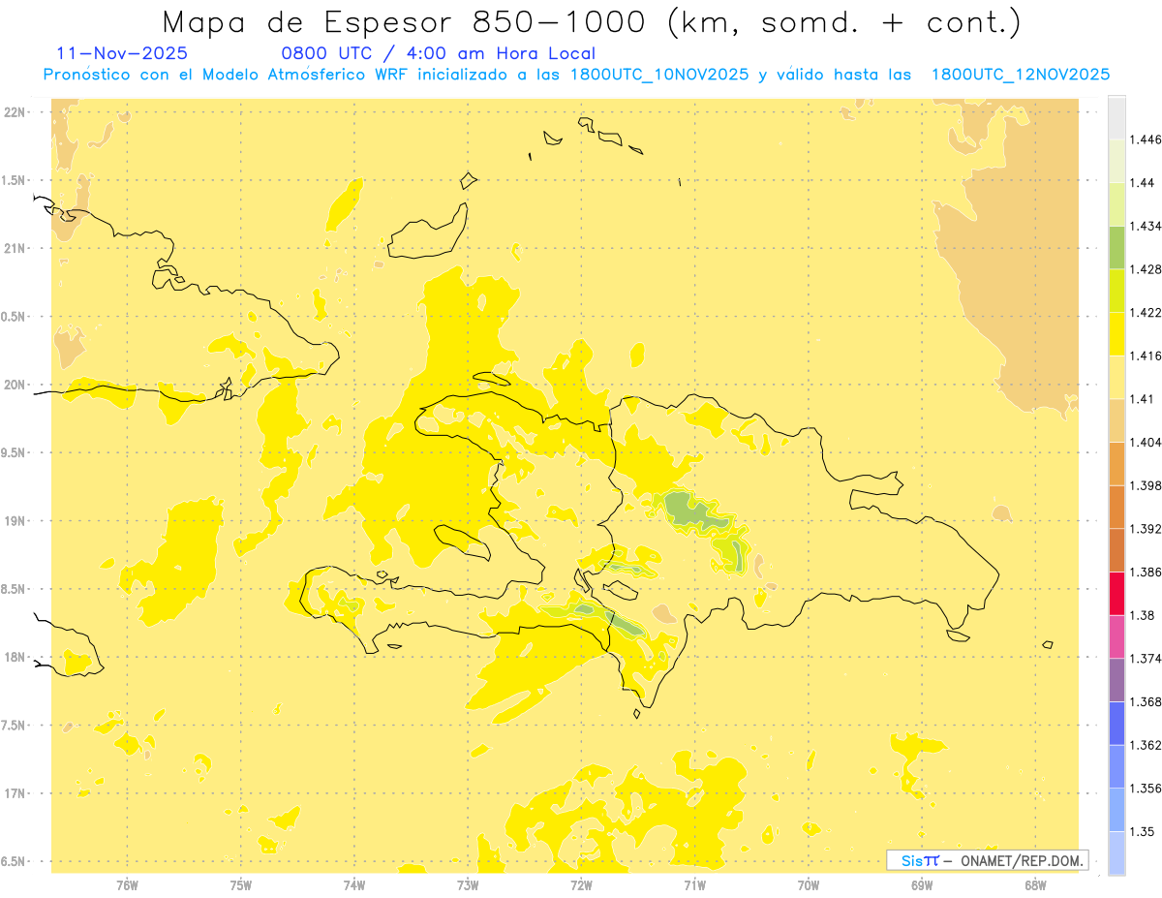Click the '18N' latitude label
Screen dimensions: 1162x898
coord(15,658)
